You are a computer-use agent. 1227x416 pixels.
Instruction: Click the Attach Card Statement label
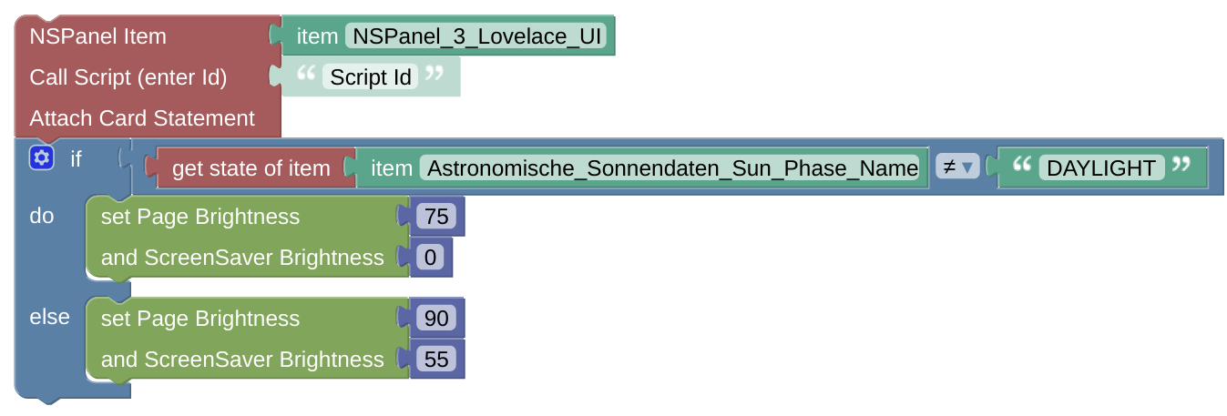(142, 118)
